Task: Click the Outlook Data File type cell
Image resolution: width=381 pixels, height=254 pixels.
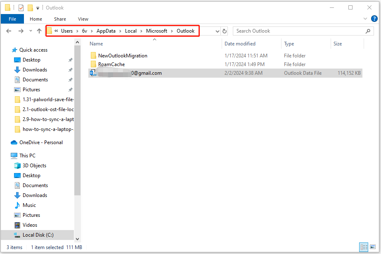Action: (x=303, y=73)
